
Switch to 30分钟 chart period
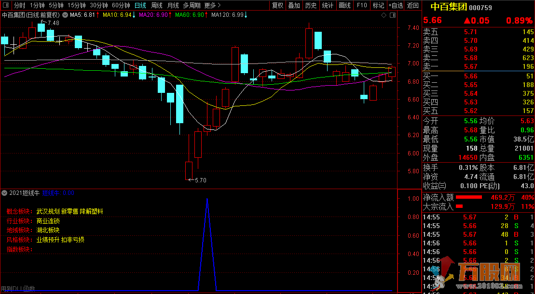coord(98,5)
